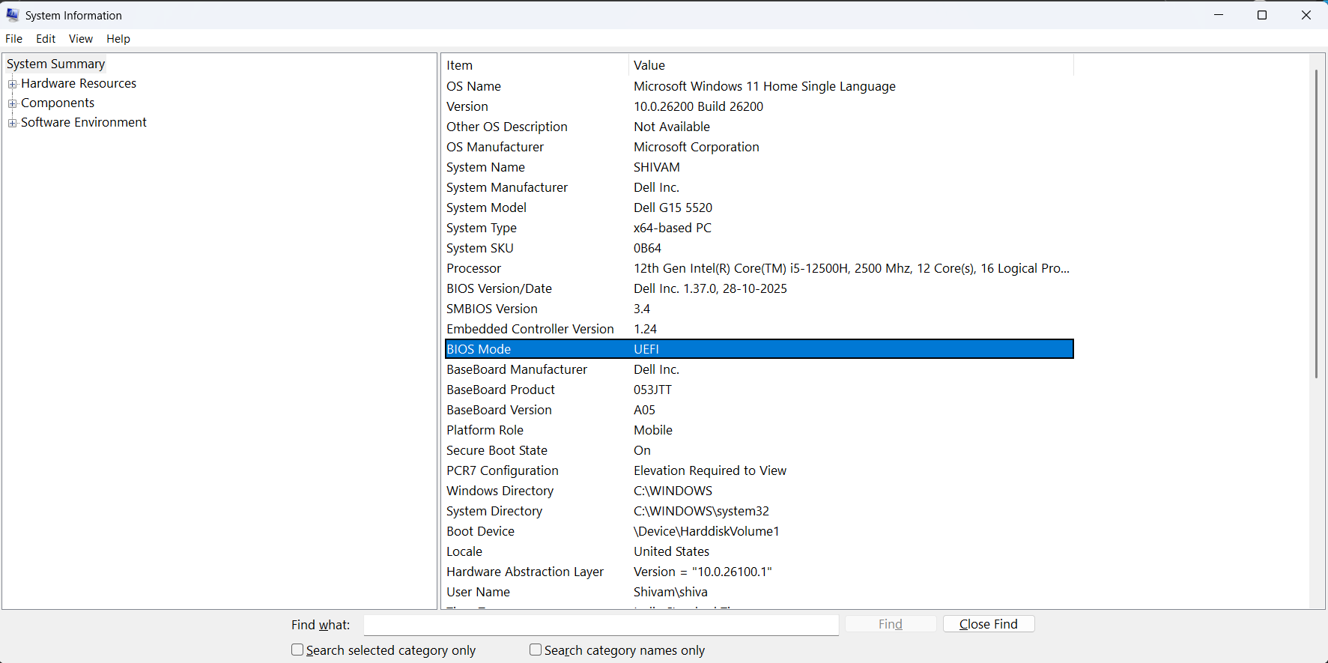Click the Find button
The height and width of the screenshot is (663, 1328).
point(891,624)
